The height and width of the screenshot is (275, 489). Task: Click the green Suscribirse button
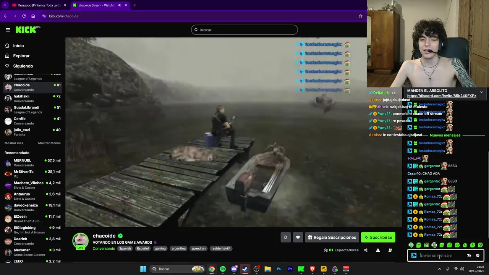coord(378,237)
